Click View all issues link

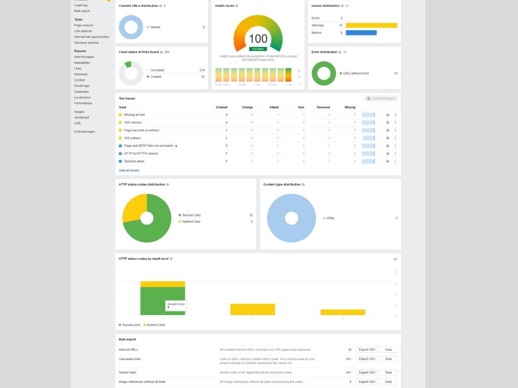click(x=129, y=171)
